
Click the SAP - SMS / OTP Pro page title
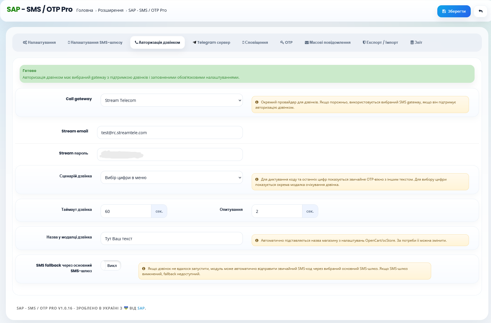coord(40,9)
